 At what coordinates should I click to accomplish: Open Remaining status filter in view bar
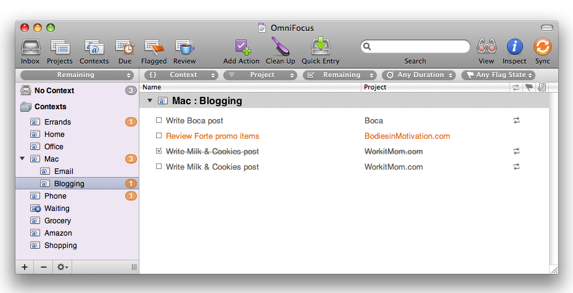[x=339, y=75]
